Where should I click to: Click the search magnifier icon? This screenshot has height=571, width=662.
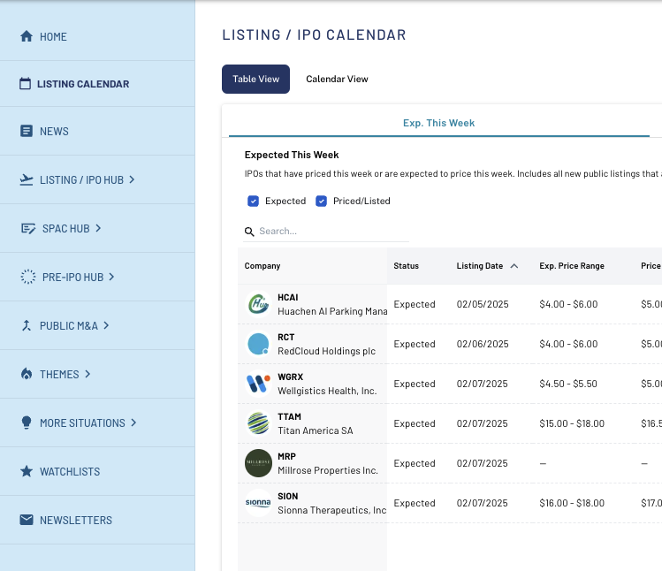249,232
